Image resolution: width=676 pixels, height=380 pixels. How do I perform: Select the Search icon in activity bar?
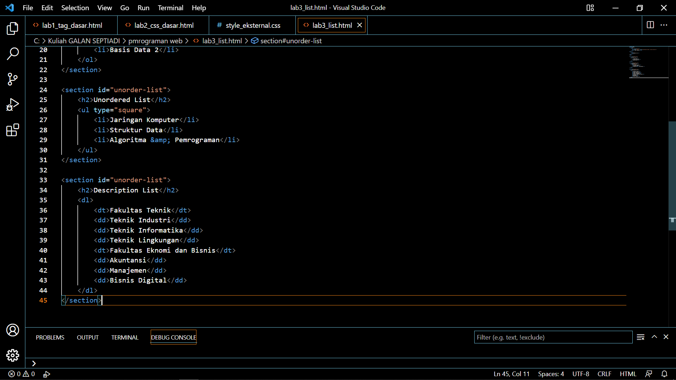pyautogui.click(x=13, y=54)
